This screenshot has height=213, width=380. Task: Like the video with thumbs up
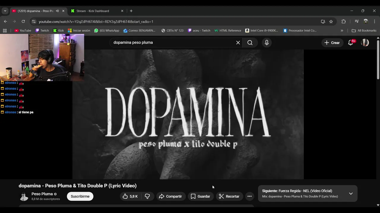click(130, 196)
